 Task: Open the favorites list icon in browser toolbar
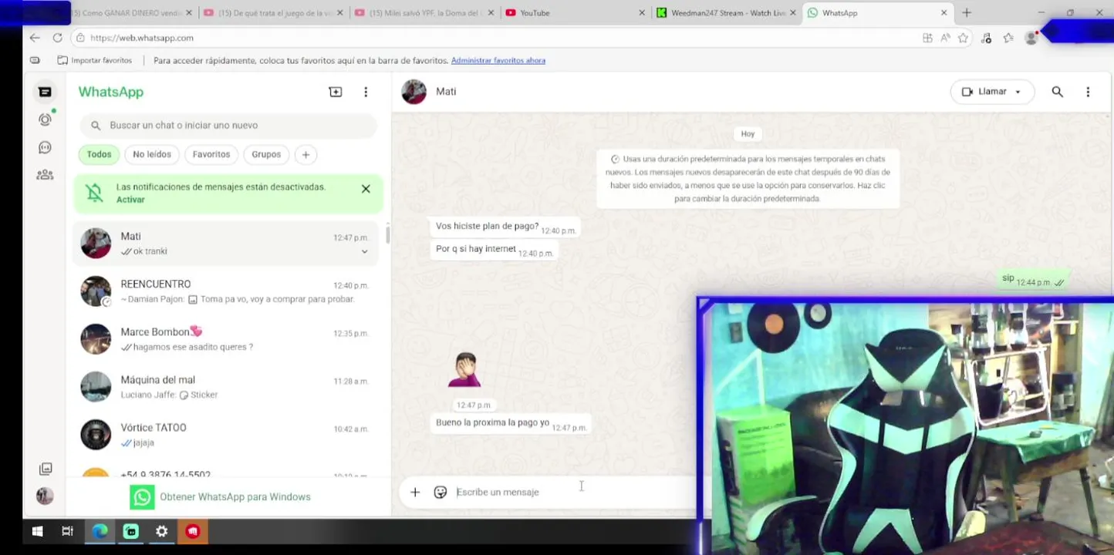(x=1008, y=38)
